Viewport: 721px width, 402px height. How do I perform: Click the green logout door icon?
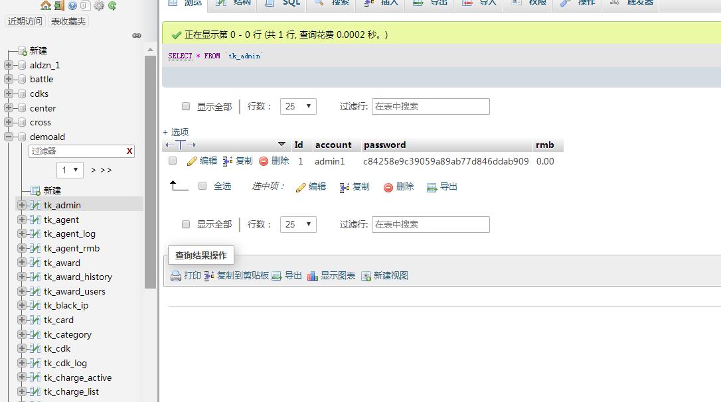[59, 5]
